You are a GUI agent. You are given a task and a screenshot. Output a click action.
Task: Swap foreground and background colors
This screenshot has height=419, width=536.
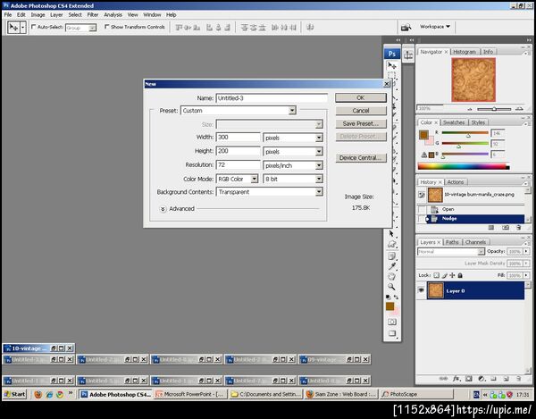point(396,297)
